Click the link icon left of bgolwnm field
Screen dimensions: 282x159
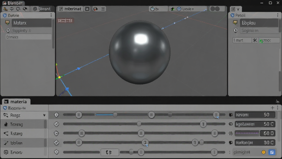click(231, 124)
